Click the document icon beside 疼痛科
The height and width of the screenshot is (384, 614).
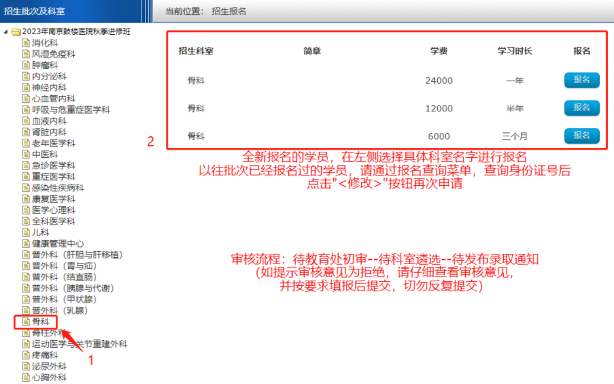coord(26,355)
